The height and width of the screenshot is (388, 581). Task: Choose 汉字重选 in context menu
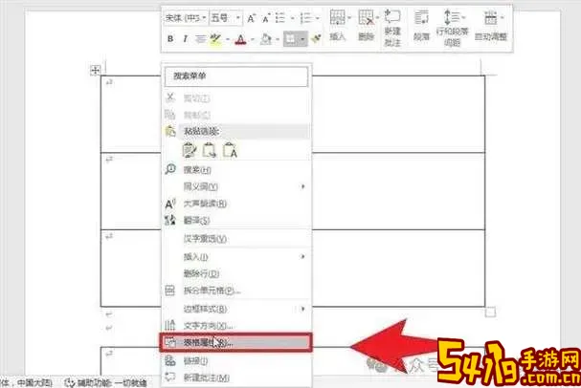tap(236, 239)
